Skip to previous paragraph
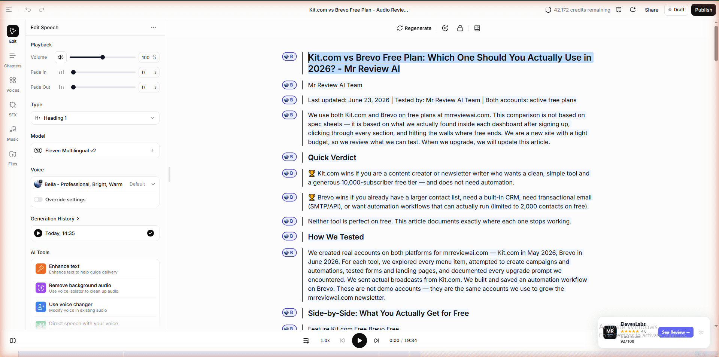The width and height of the screenshot is (719, 357). pyautogui.click(x=342, y=341)
